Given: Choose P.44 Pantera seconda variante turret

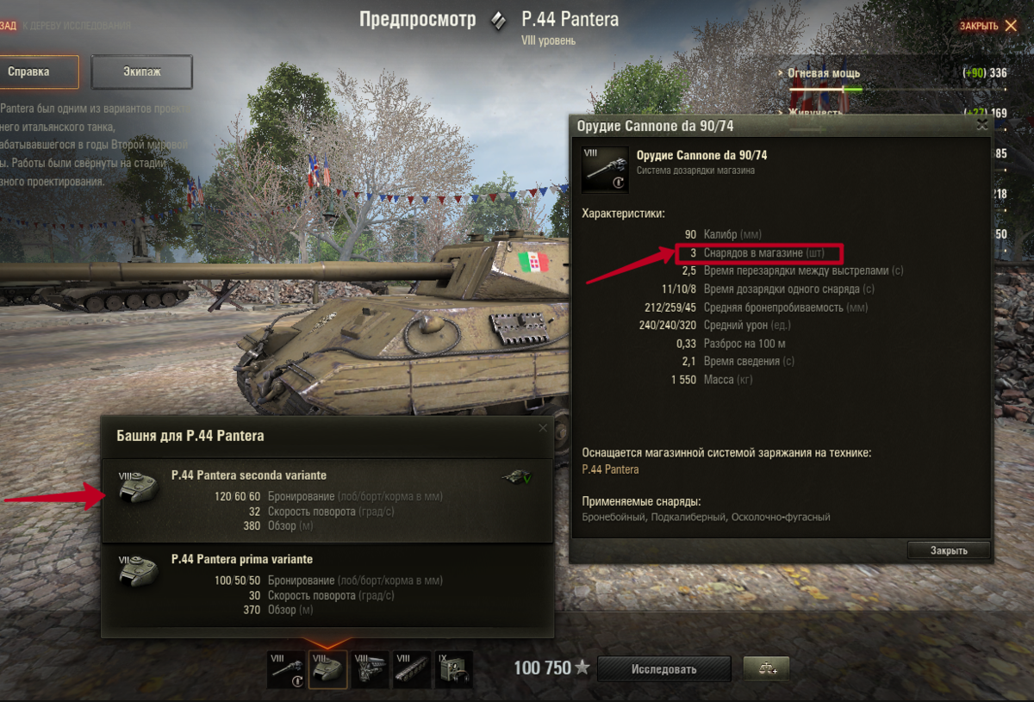Looking at the screenshot, I should coord(327,500).
